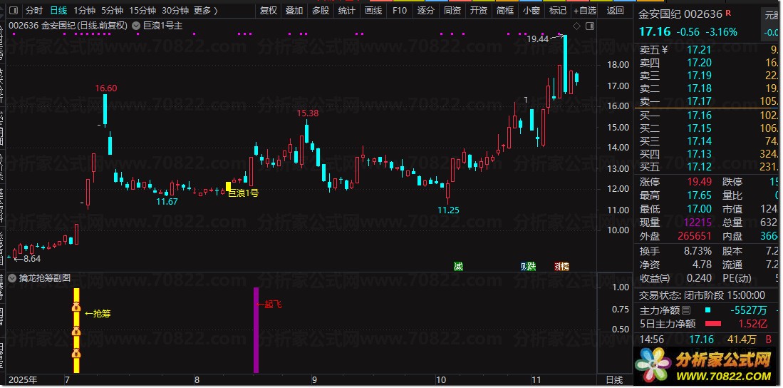
Task: Click the 15.38 peak price label
Action: click(308, 113)
